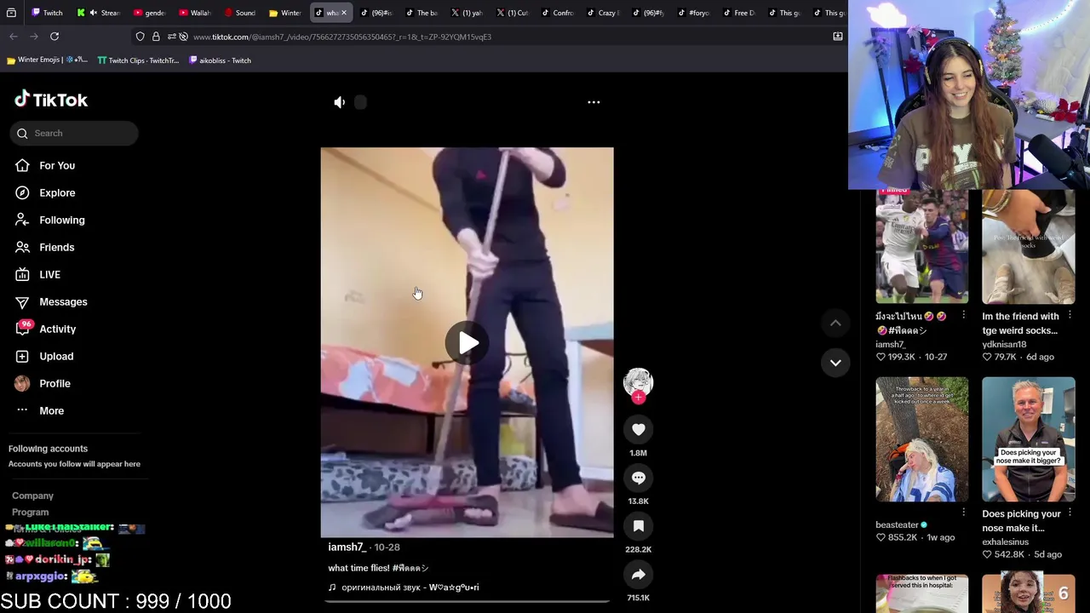Switch to the Sound browser tab
Image resolution: width=1090 pixels, height=613 pixels.
(239, 13)
